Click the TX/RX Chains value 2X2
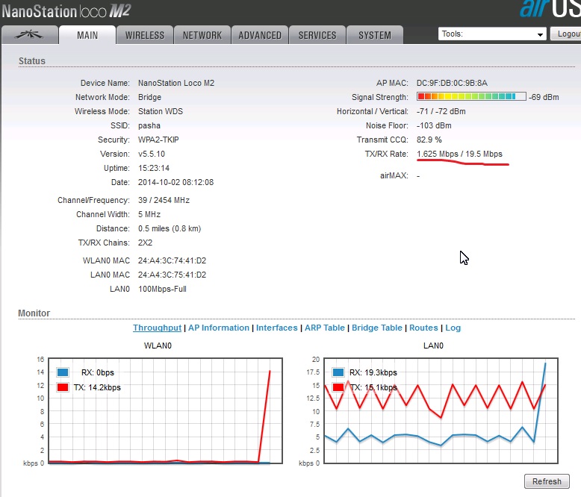The height and width of the screenshot is (497, 581). [x=145, y=243]
